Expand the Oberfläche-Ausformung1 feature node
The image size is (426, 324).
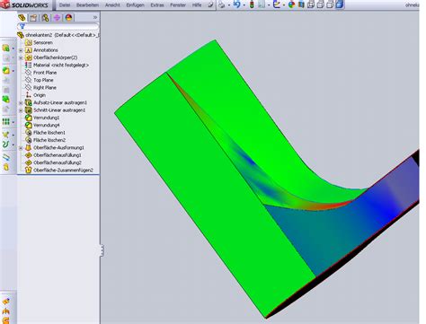pyautogui.click(x=21, y=148)
